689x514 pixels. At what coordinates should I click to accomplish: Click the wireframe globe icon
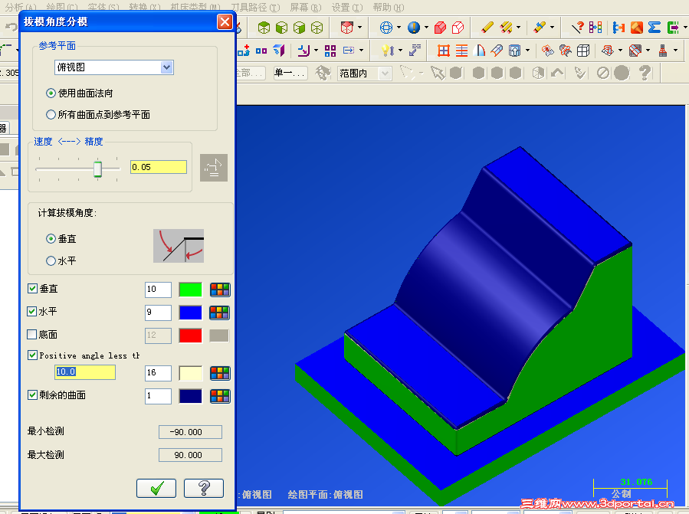(x=386, y=28)
